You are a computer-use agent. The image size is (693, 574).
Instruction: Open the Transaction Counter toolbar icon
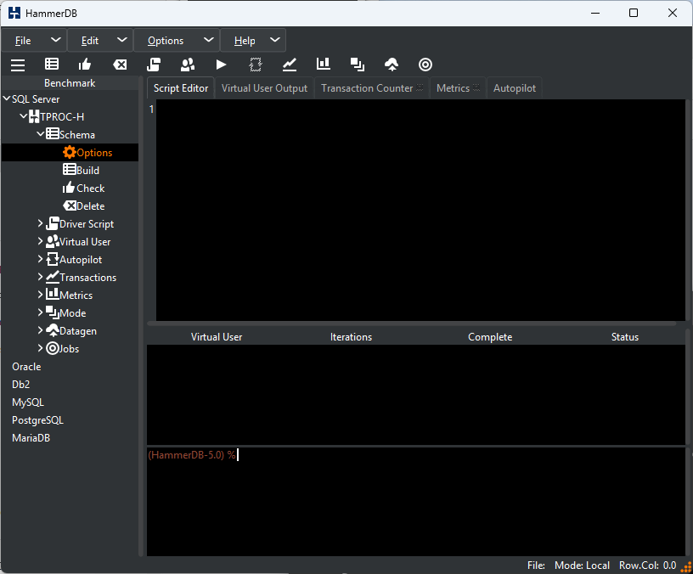290,65
